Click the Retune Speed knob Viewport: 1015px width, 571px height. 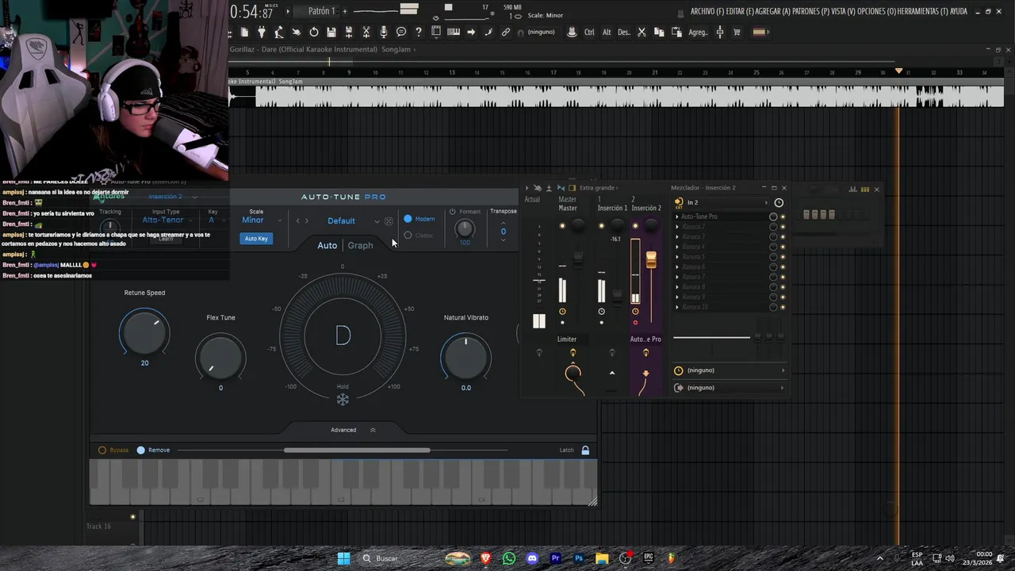(144, 332)
